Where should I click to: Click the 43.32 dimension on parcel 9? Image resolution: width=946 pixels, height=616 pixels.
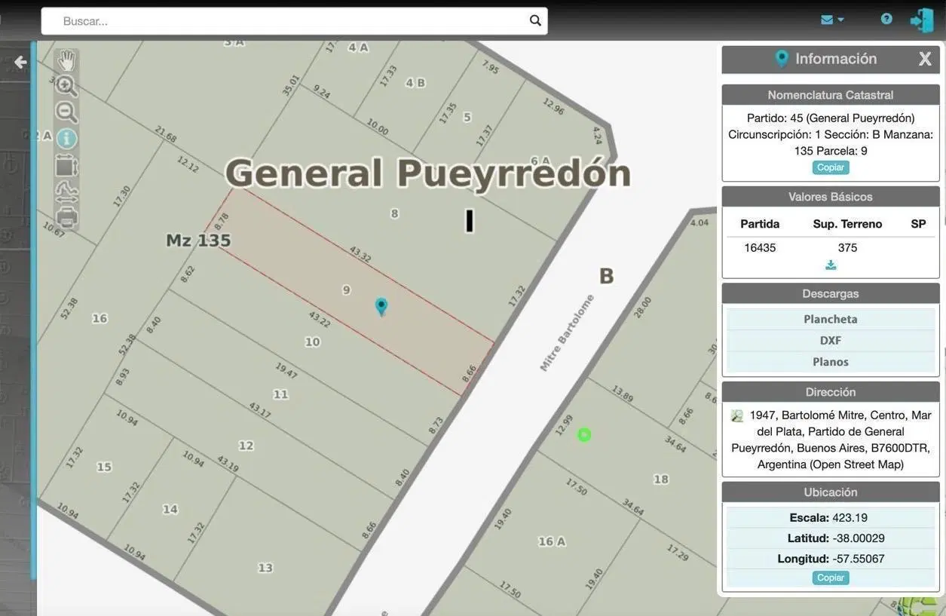[x=360, y=254]
